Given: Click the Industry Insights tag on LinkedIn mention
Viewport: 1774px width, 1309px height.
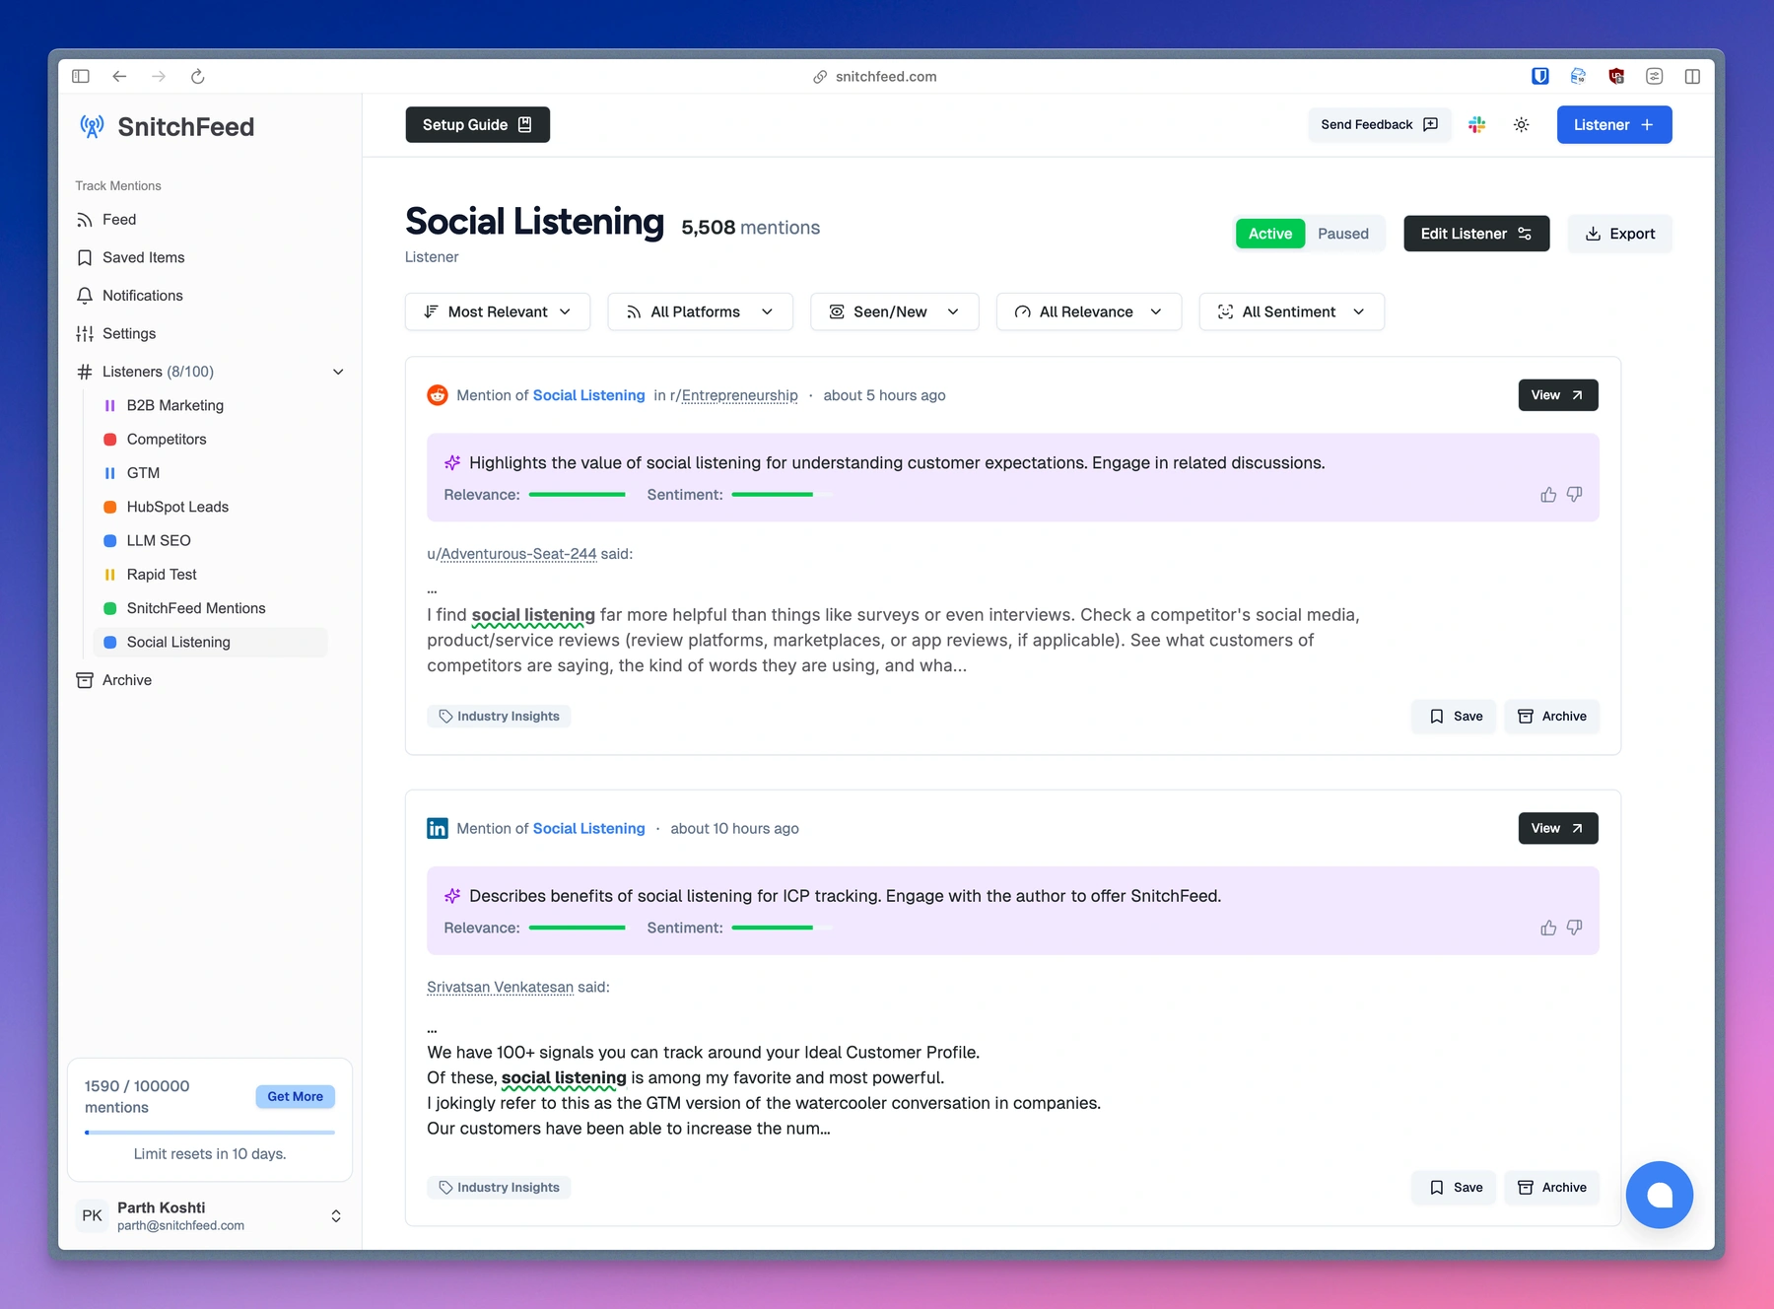Looking at the screenshot, I should [499, 1187].
